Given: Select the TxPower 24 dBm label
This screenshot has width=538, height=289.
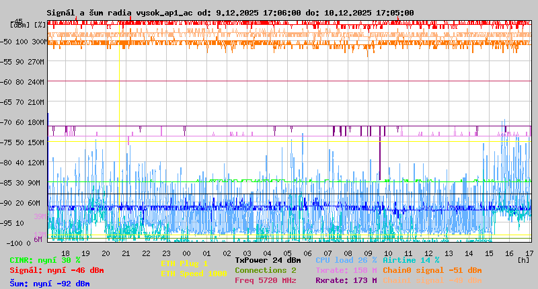Looking at the screenshot, I should click(x=268, y=260).
